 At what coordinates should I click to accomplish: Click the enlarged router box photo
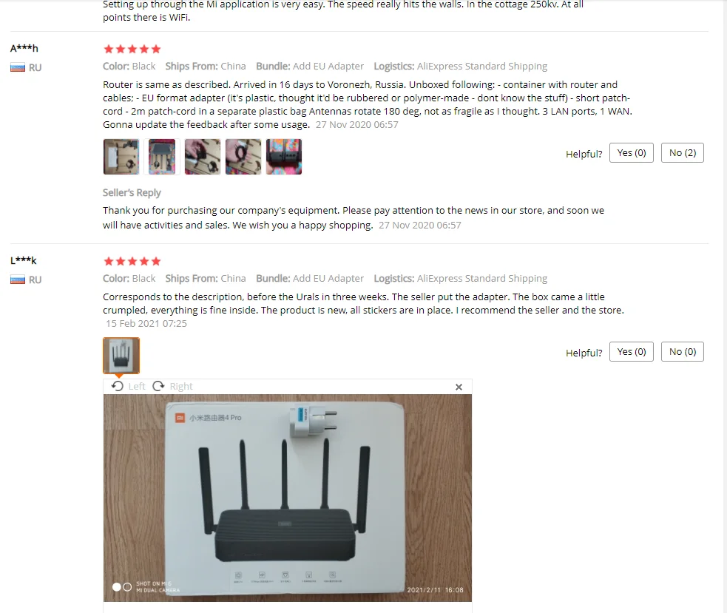288,498
